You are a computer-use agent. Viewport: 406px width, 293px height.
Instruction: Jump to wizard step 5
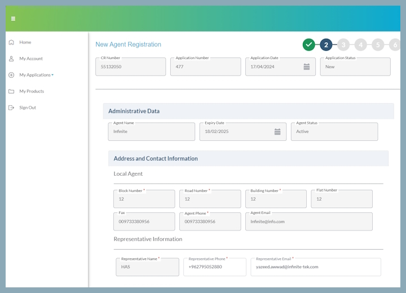pos(378,45)
